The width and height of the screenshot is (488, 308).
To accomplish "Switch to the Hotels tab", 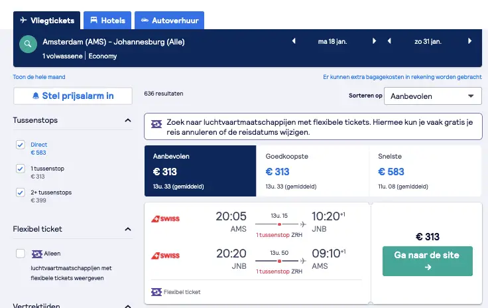I will pos(107,21).
